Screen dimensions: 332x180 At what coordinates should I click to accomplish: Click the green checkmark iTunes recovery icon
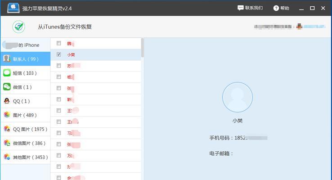click(18, 27)
